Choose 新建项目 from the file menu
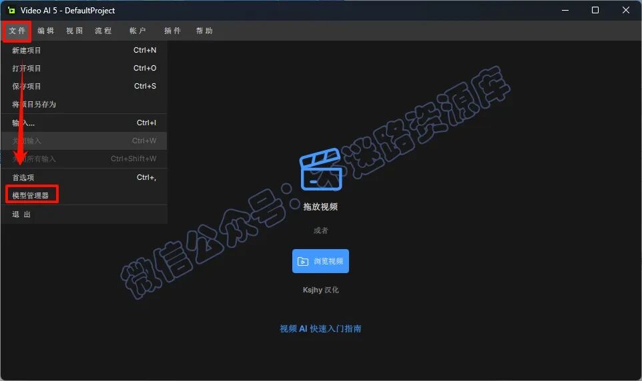Viewport: 642px width, 381px height. pyautogui.click(x=84, y=50)
